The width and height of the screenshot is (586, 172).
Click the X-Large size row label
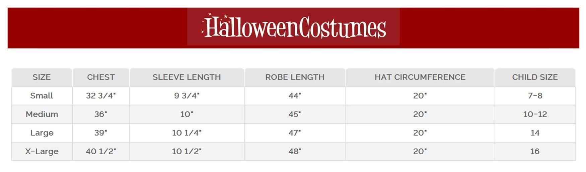click(x=42, y=151)
